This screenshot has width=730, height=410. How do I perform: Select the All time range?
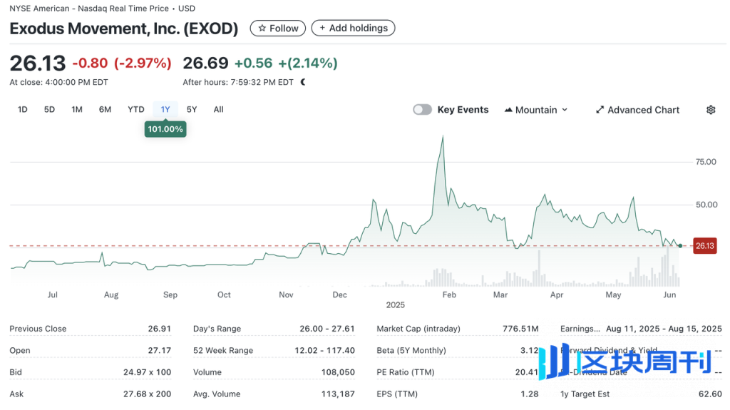[218, 110]
